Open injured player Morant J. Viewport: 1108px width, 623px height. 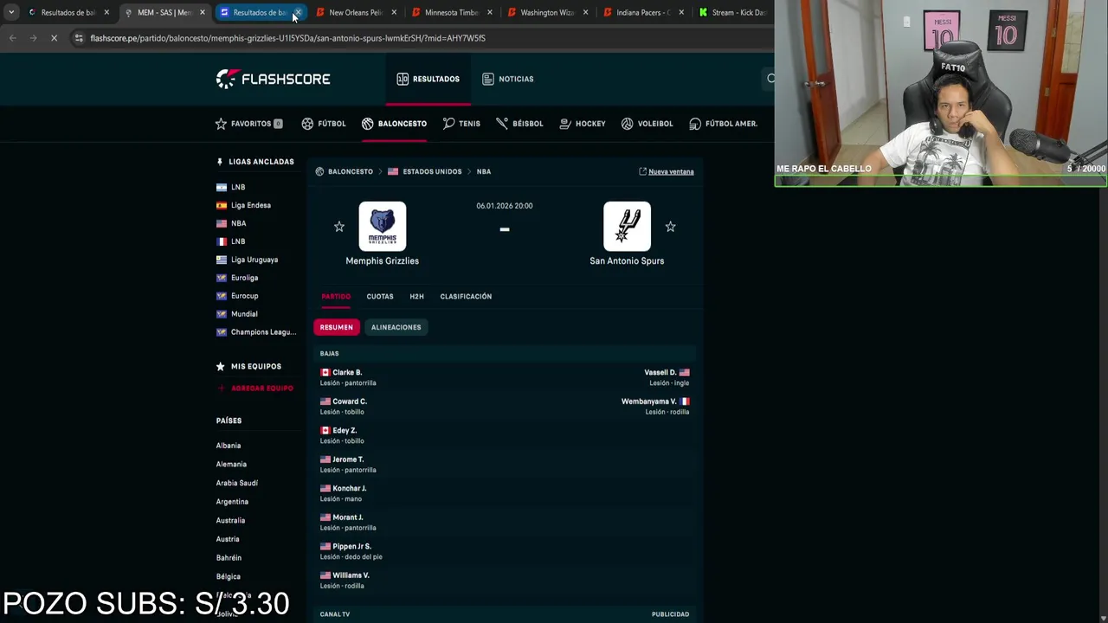348,517
